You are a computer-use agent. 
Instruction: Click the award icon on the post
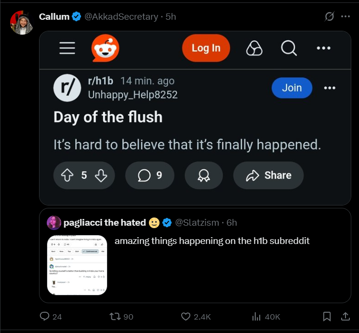(x=203, y=175)
